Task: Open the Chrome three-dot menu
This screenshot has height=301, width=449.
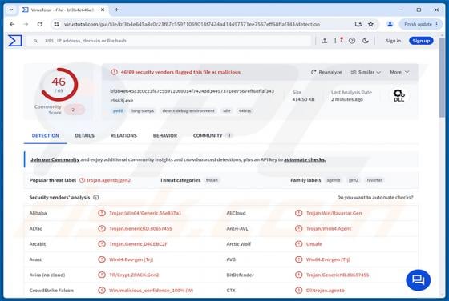Action: pyautogui.click(x=437, y=24)
